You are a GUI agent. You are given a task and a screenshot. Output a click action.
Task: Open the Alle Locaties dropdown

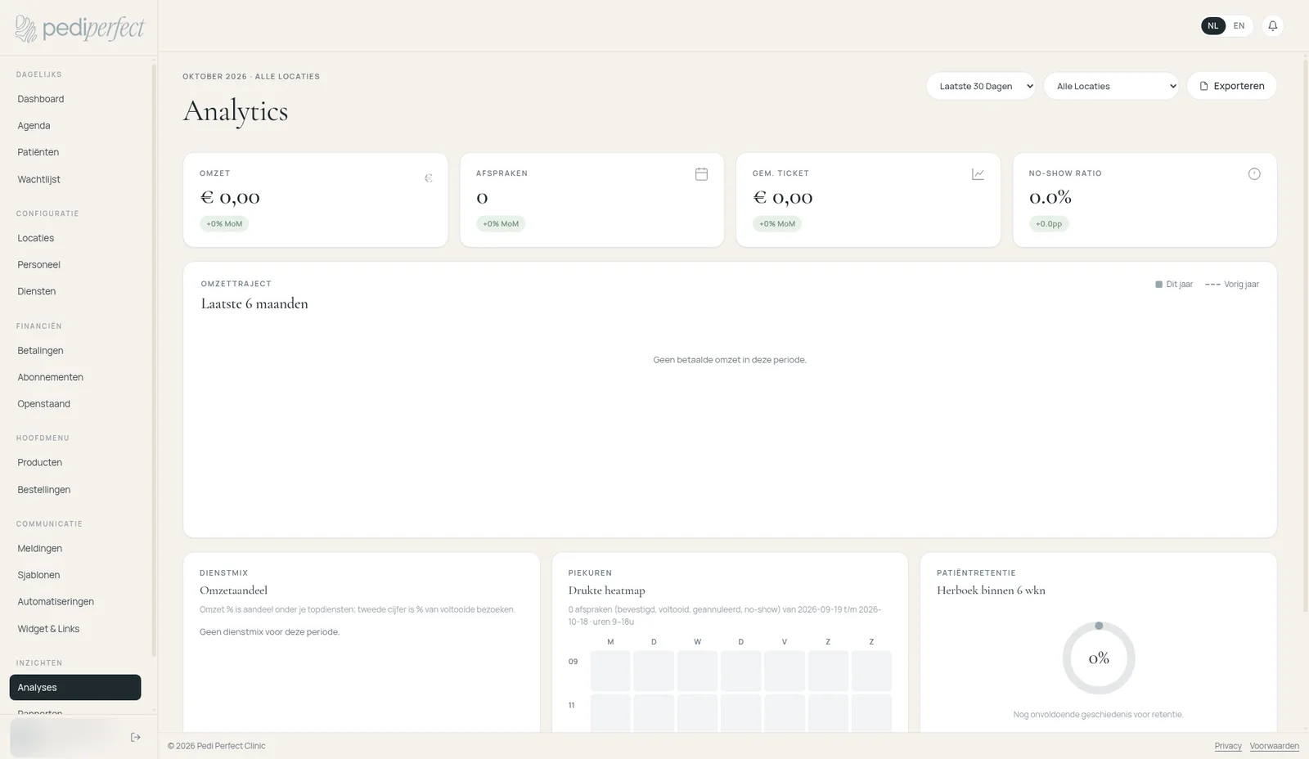(1111, 86)
